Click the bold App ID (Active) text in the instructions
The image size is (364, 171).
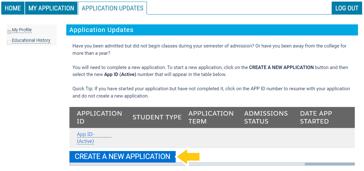pyautogui.click(x=120, y=75)
